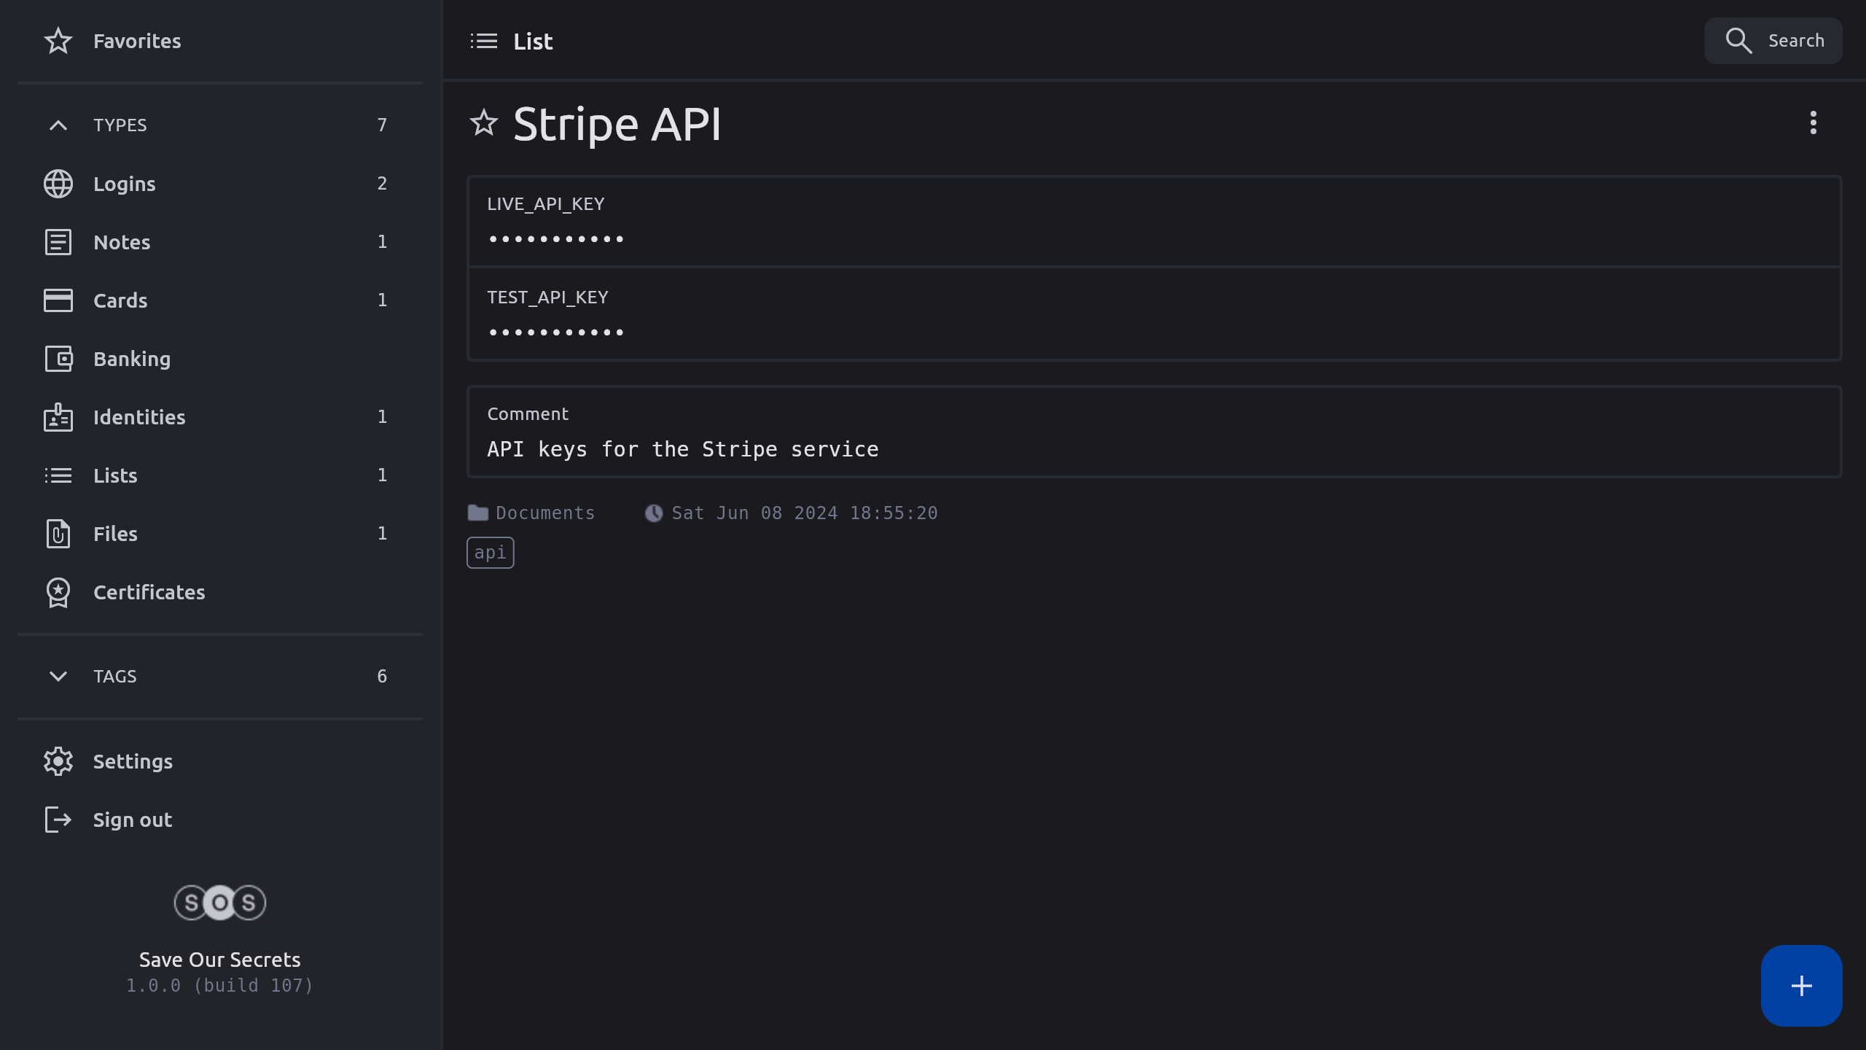Click the Cards credit card icon
Image resolution: width=1866 pixels, height=1050 pixels.
tap(58, 300)
